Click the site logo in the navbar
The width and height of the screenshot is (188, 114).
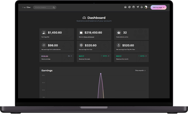coord(26,7)
